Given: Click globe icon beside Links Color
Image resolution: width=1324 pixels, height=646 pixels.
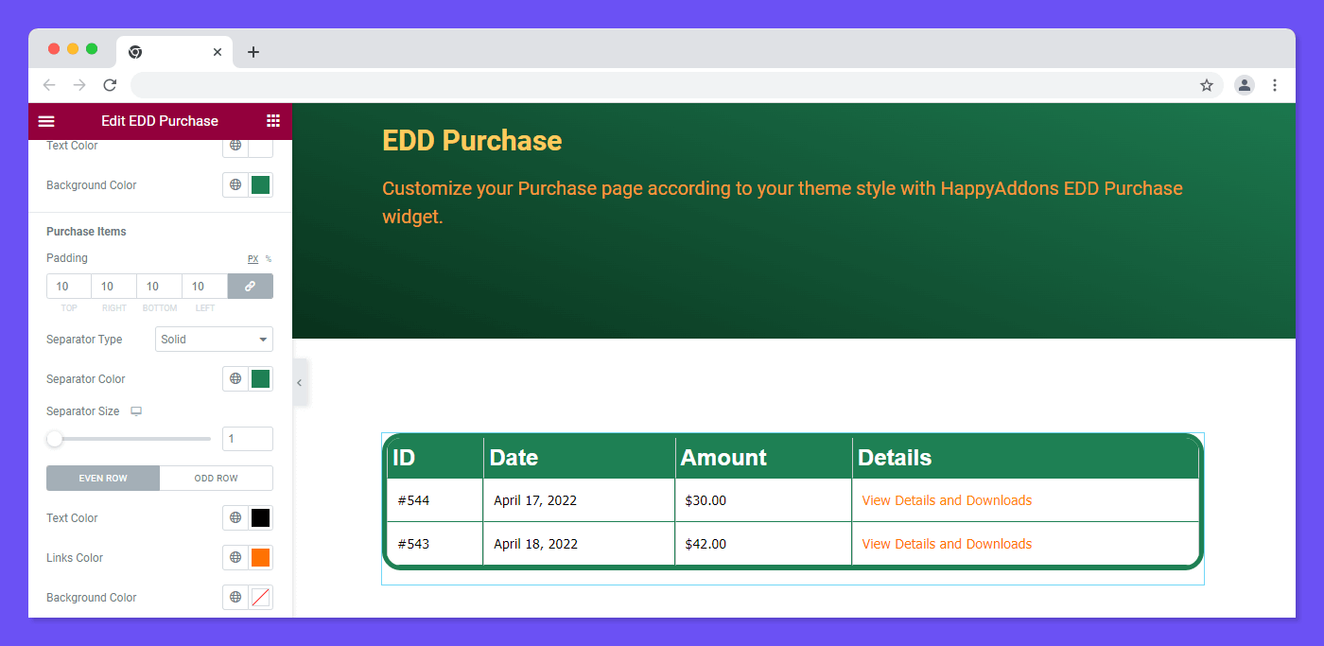Looking at the screenshot, I should [x=235, y=558].
